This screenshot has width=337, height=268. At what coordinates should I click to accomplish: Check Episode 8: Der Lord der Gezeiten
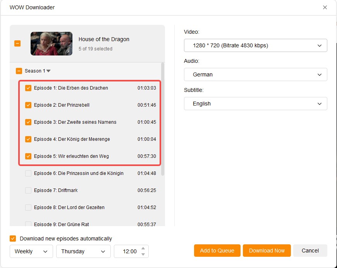pyautogui.click(x=28, y=207)
